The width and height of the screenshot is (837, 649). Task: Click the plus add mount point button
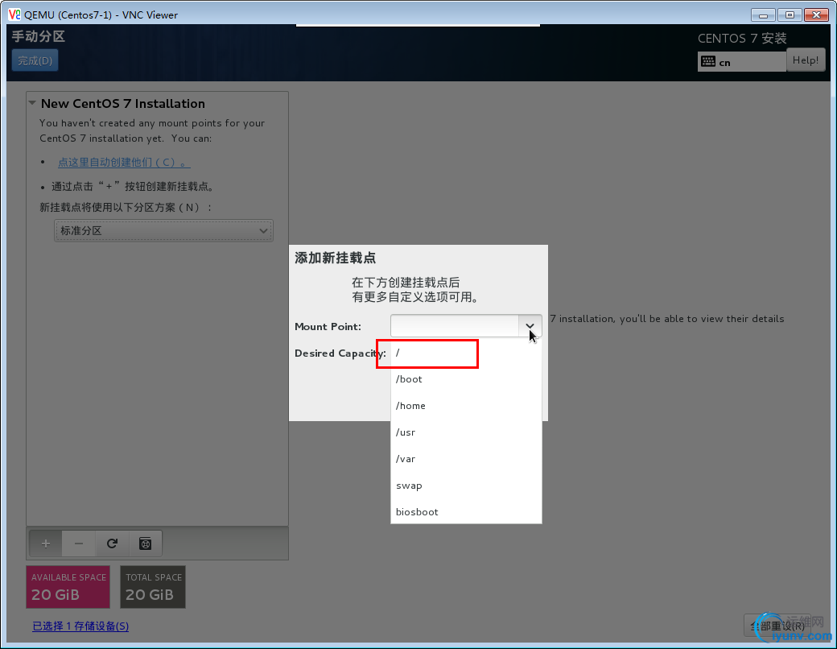point(46,544)
